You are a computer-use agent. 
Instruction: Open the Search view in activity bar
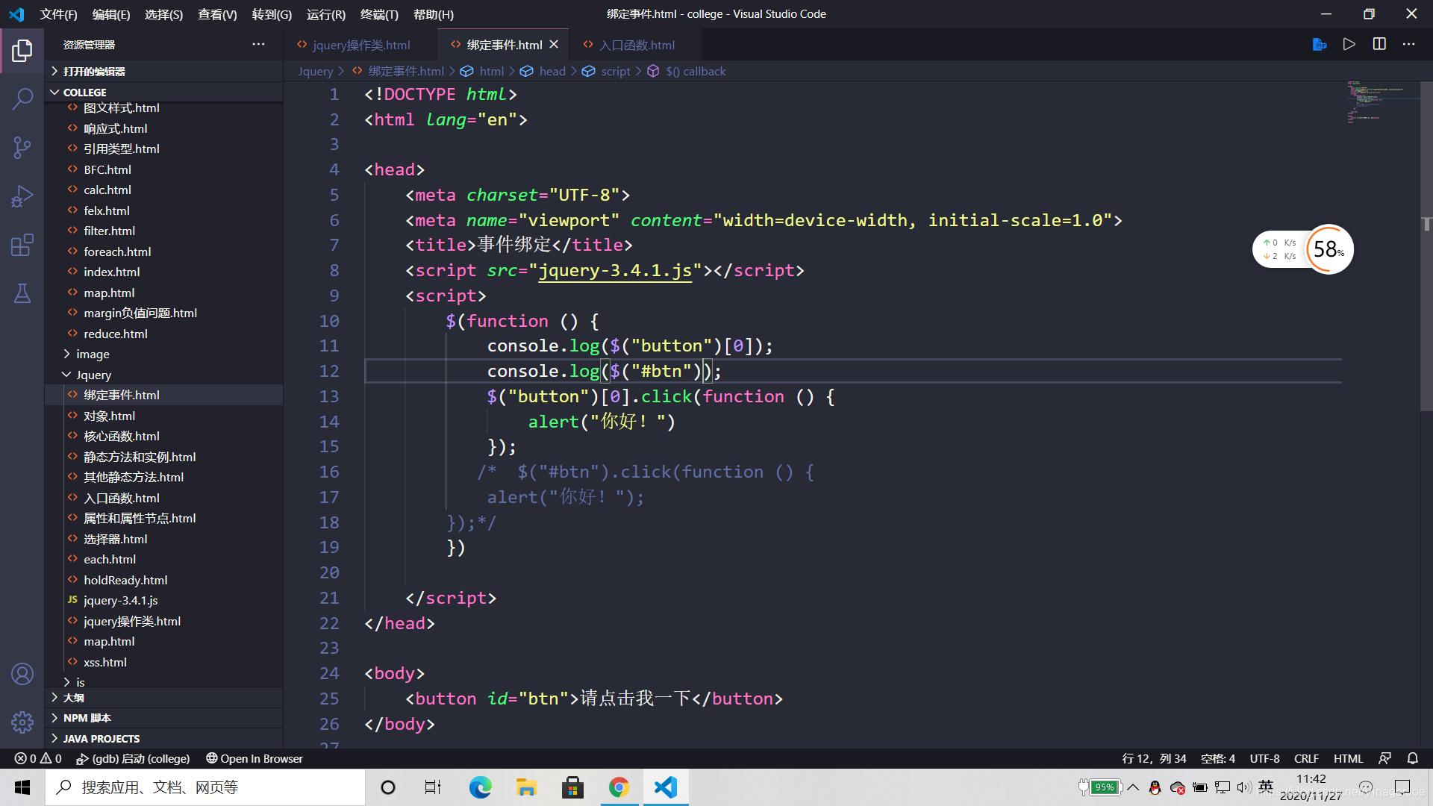(22, 99)
